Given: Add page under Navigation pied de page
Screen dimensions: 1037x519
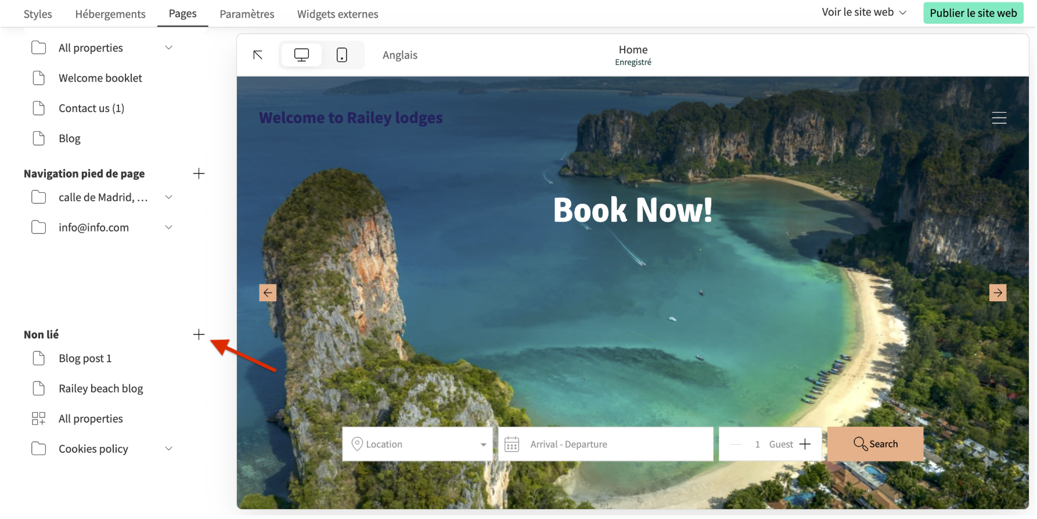Looking at the screenshot, I should tap(199, 174).
